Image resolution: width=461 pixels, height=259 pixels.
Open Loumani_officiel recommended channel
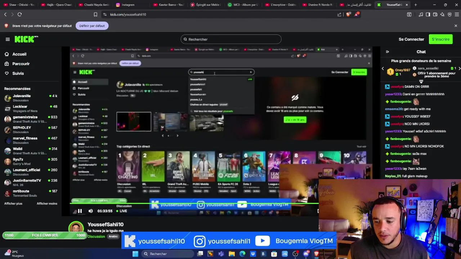(31, 172)
